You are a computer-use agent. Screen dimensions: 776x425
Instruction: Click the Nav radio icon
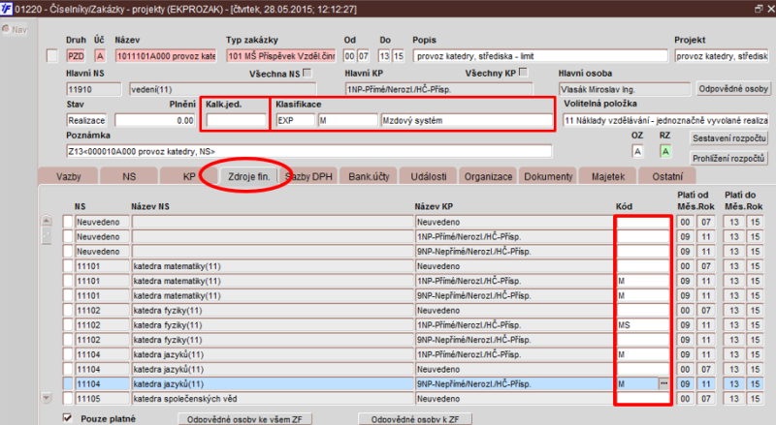point(6,29)
